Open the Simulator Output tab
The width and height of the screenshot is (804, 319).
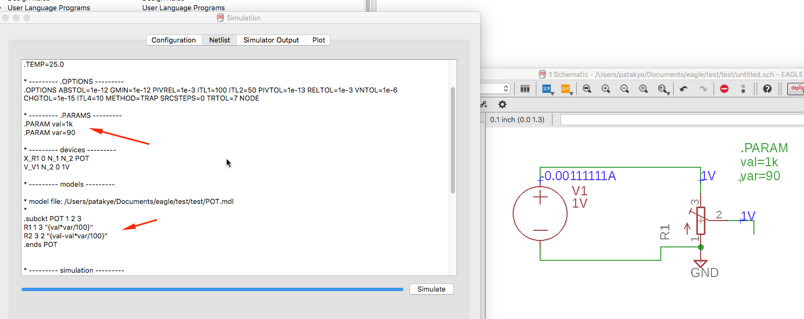tap(271, 40)
